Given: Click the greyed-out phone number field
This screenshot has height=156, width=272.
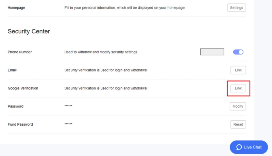Looking at the screenshot, I should pos(212,52).
